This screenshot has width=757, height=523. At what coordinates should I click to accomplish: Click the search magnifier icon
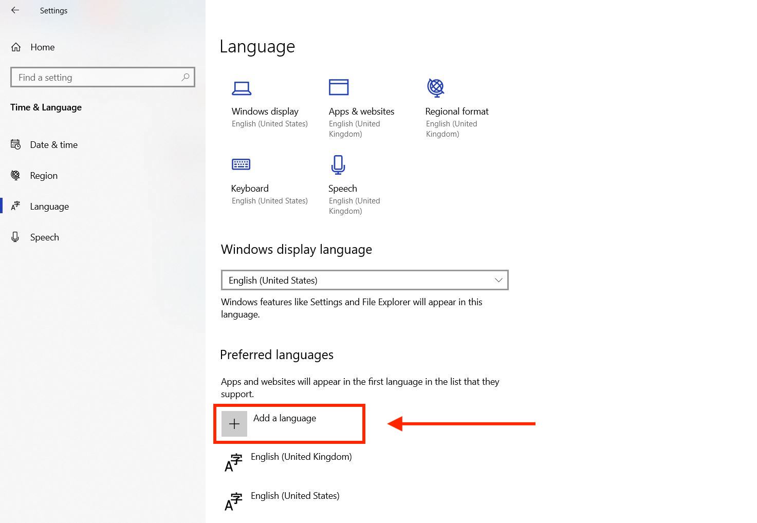(185, 77)
